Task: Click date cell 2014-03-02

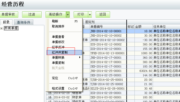Action: [62, 97]
